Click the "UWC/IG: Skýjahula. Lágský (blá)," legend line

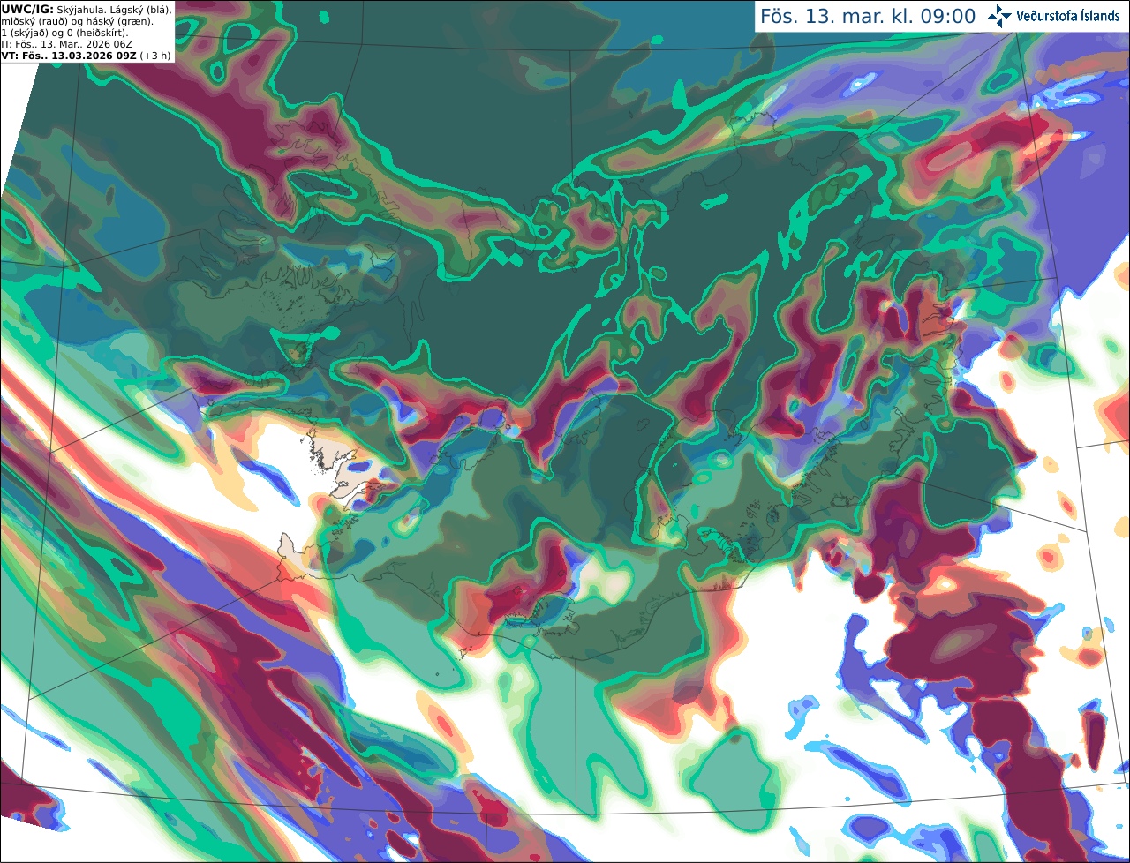(x=87, y=8)
